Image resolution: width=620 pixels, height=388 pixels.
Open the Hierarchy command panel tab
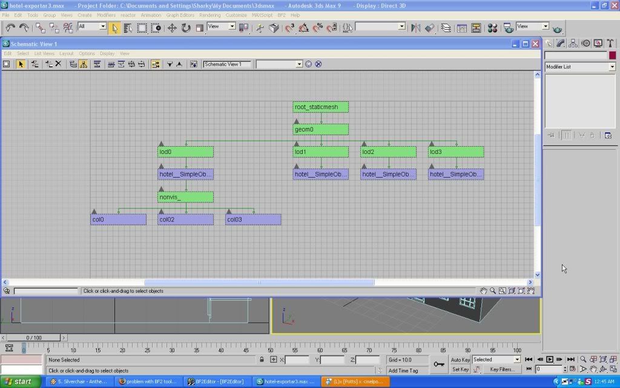click(x=573, y=43)
